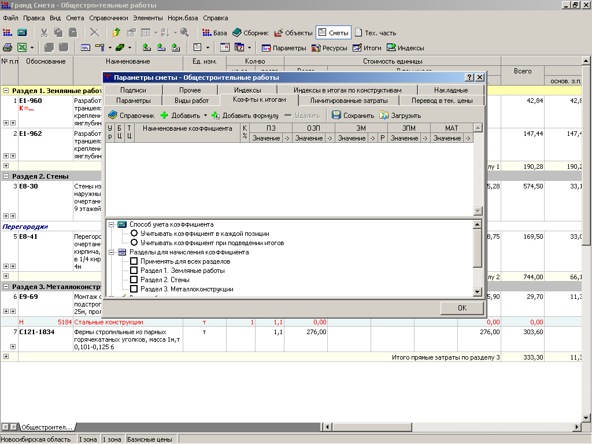This screenshot has width=592, height=444.
Task: Check Применять для всех разделов
Action: (134, 261)
